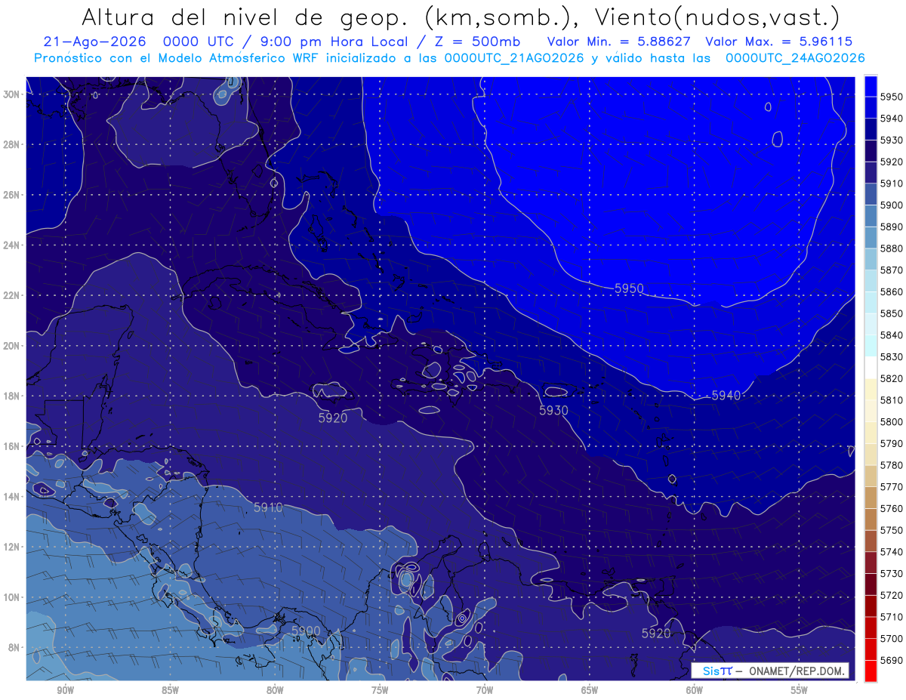Click the legend value 5950

pos(892,97)
